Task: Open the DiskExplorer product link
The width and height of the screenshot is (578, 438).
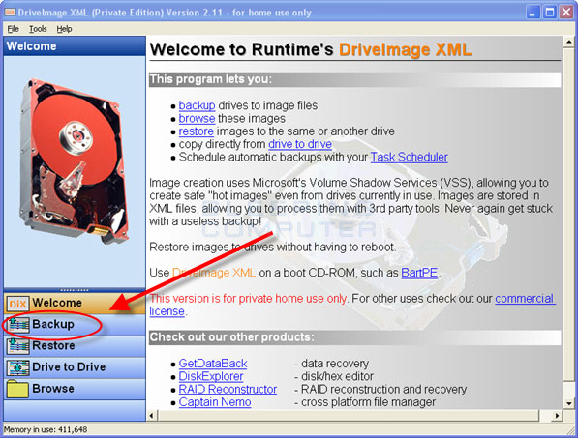Action: tap(211, 376)
